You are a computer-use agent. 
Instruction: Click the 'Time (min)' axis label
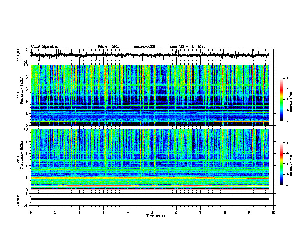[156, 216]
